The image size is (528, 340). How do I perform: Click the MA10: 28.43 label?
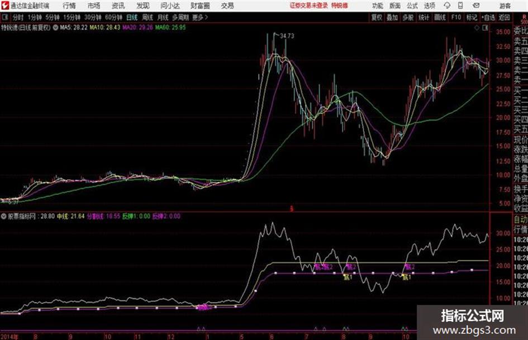pos(104,27)
